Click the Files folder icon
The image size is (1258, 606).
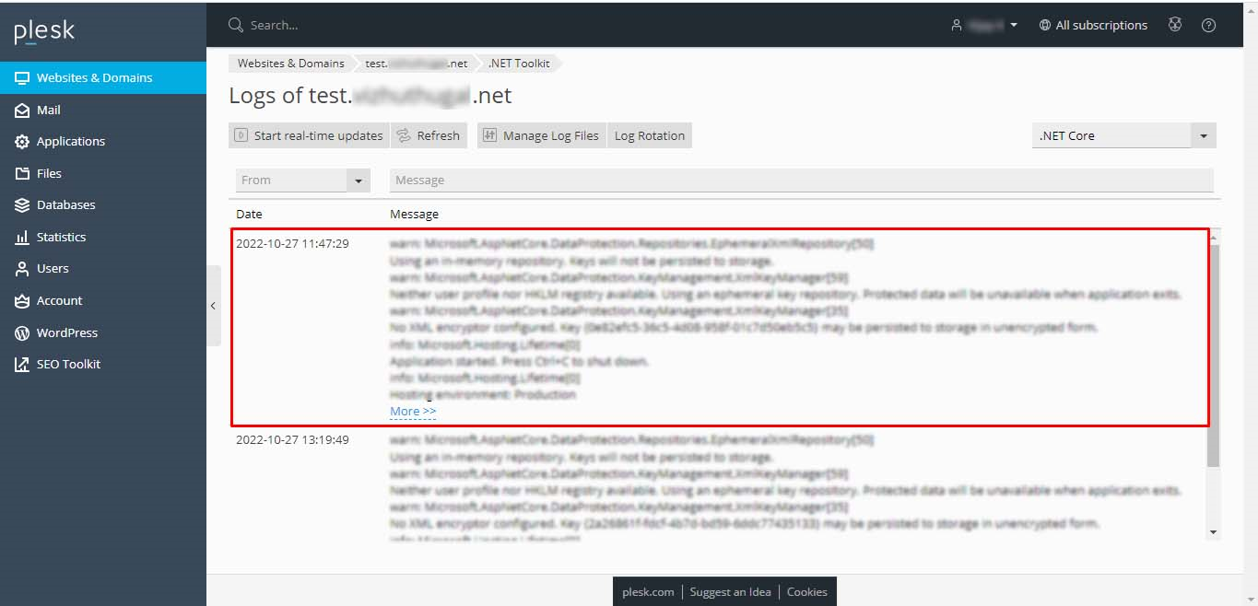(x=22, y=173)
